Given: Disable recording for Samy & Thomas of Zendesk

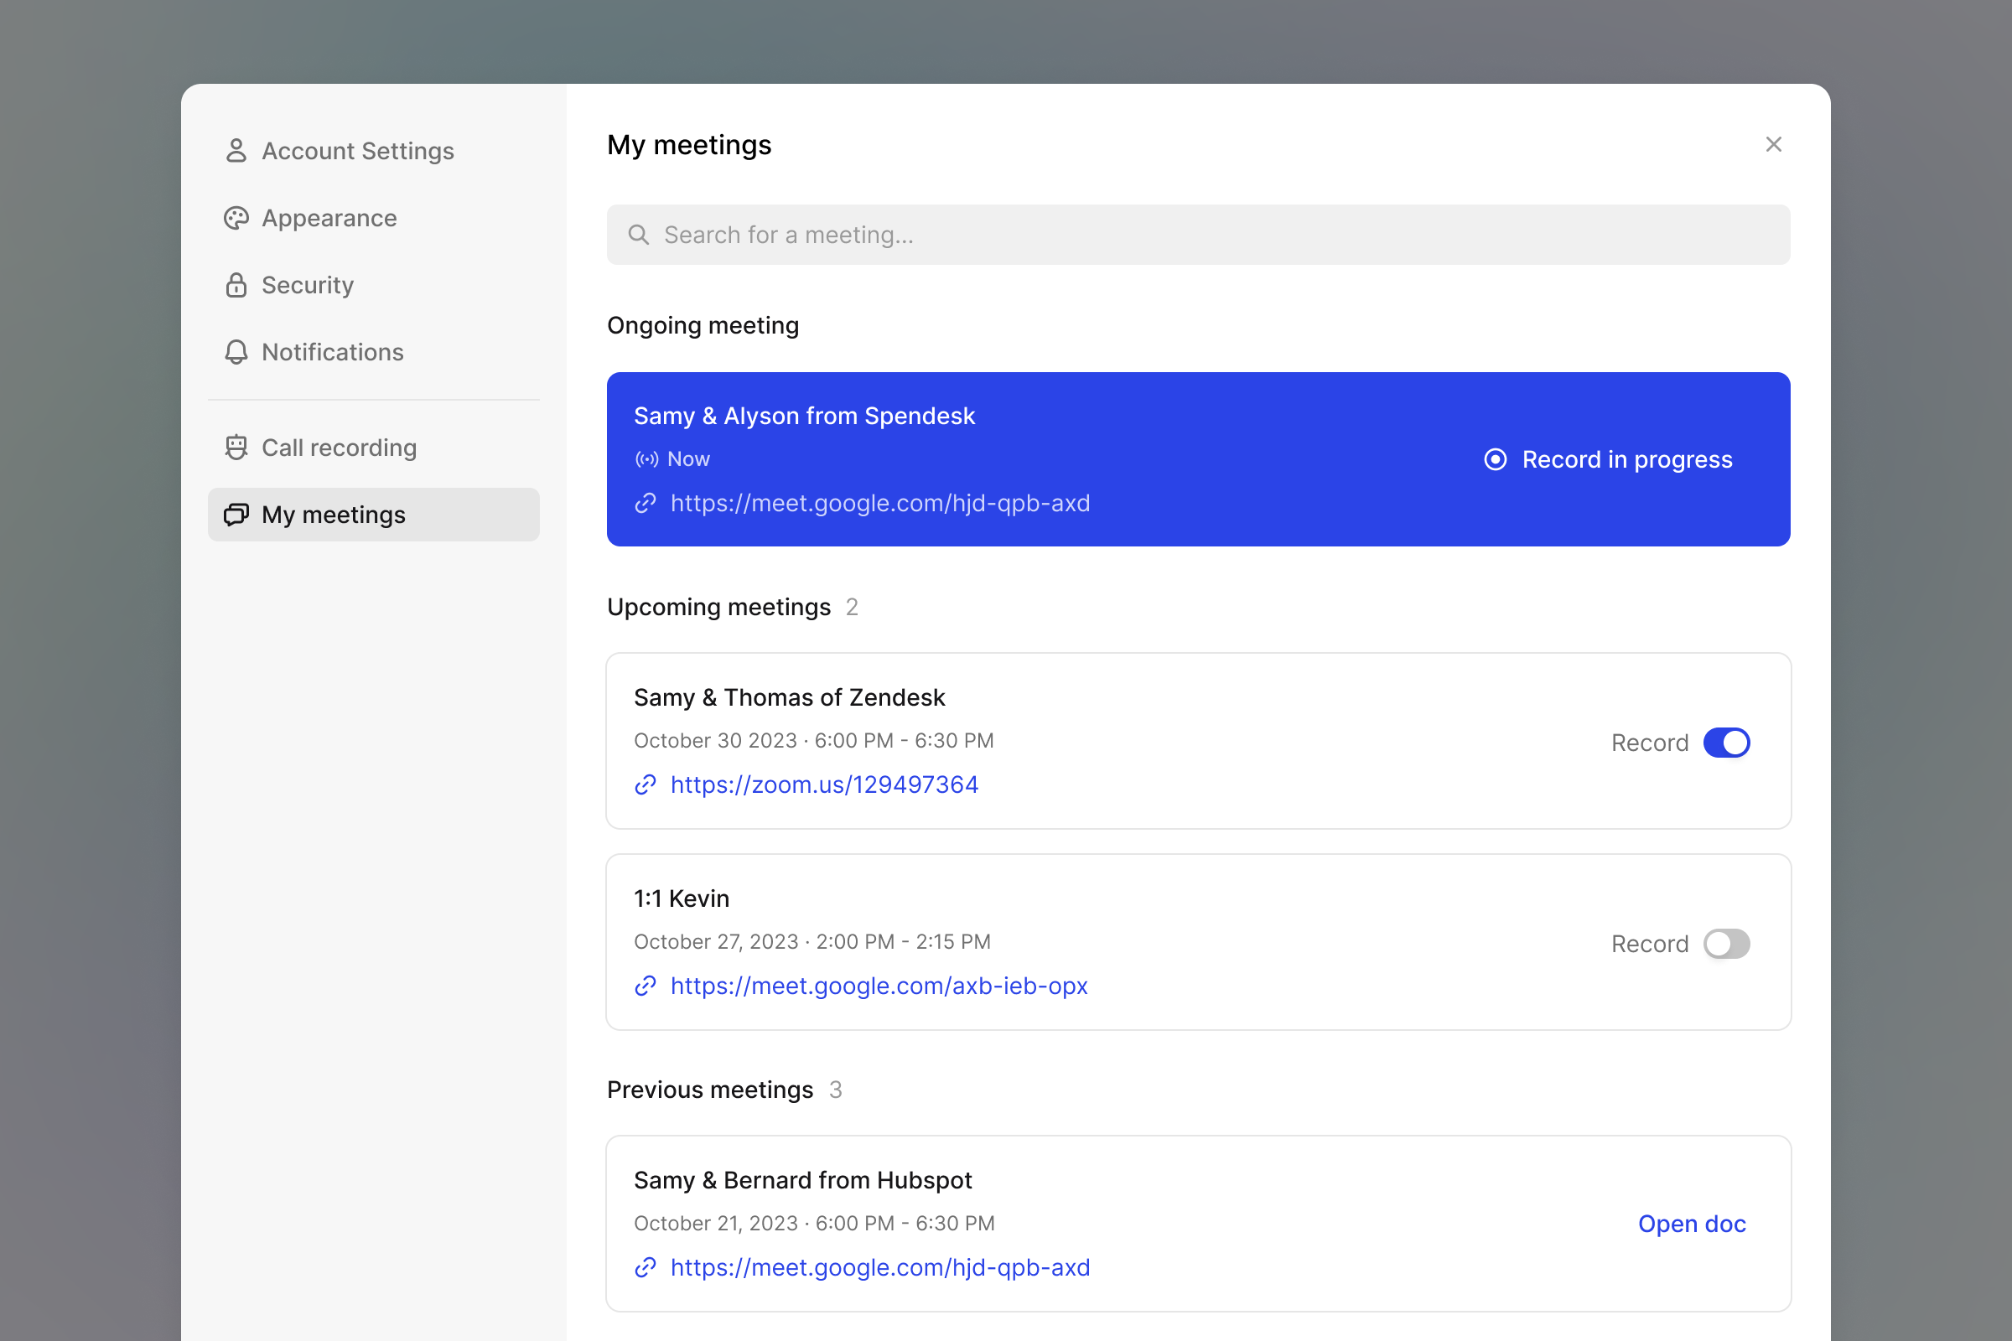Looking at the screenshot, I should (1726, 743).
